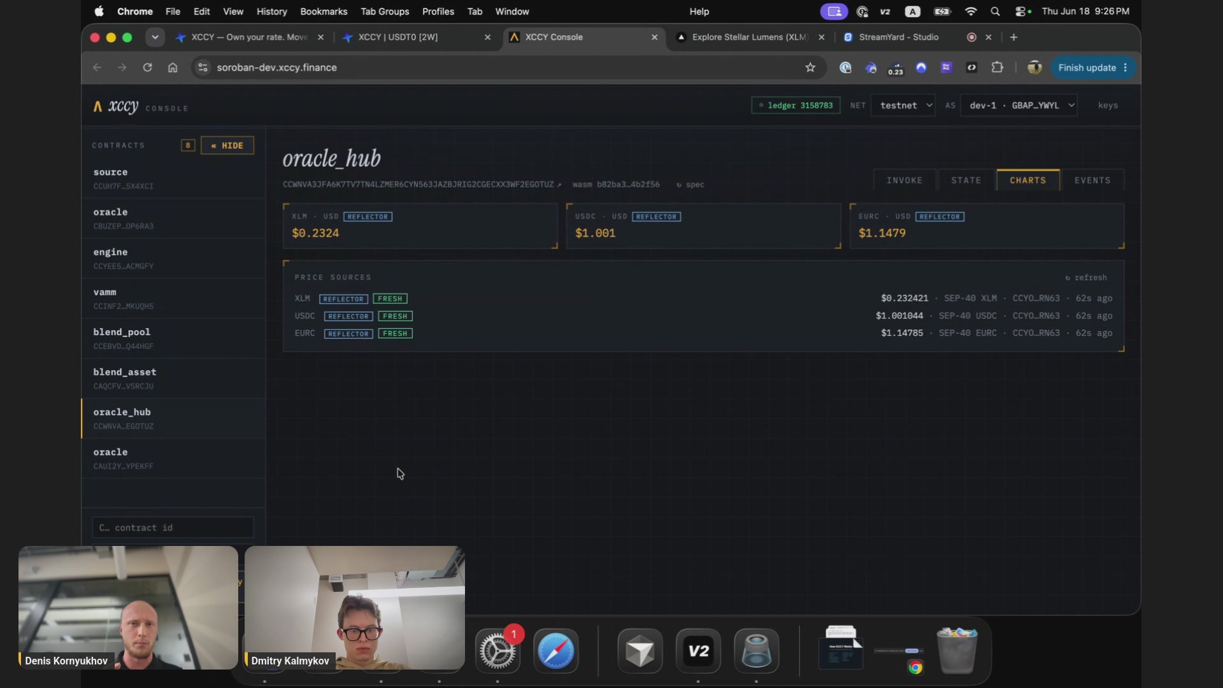The image size is (1223, 688).
Task: Open the site info icon in the address bar
Action: (203, 68)
